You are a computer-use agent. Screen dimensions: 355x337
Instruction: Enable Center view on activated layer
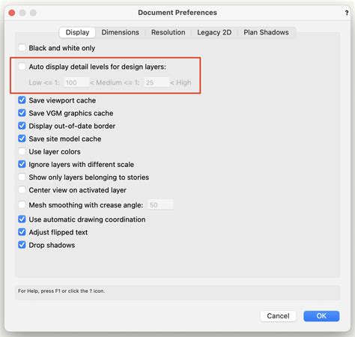(x=22, y=189)
